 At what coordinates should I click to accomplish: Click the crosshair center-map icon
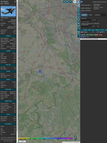pos(78,9)
